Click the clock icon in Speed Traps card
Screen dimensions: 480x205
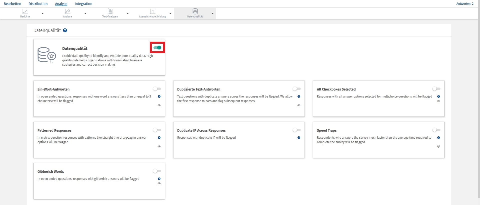coord(438,146)
